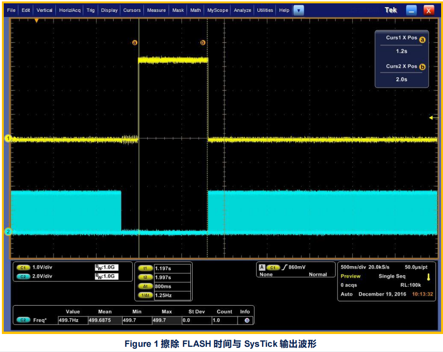Click the orange trigger position marker at top
Screen dimensions: 443x352
36,20
